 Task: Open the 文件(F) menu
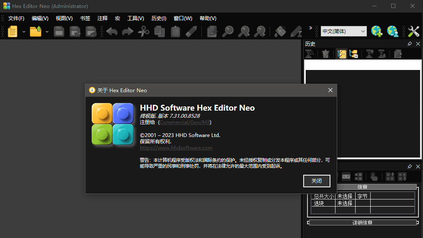click(16, 18)
